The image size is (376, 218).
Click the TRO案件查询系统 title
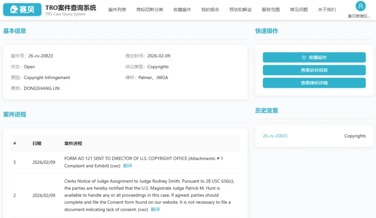click(x=71, y=8)
